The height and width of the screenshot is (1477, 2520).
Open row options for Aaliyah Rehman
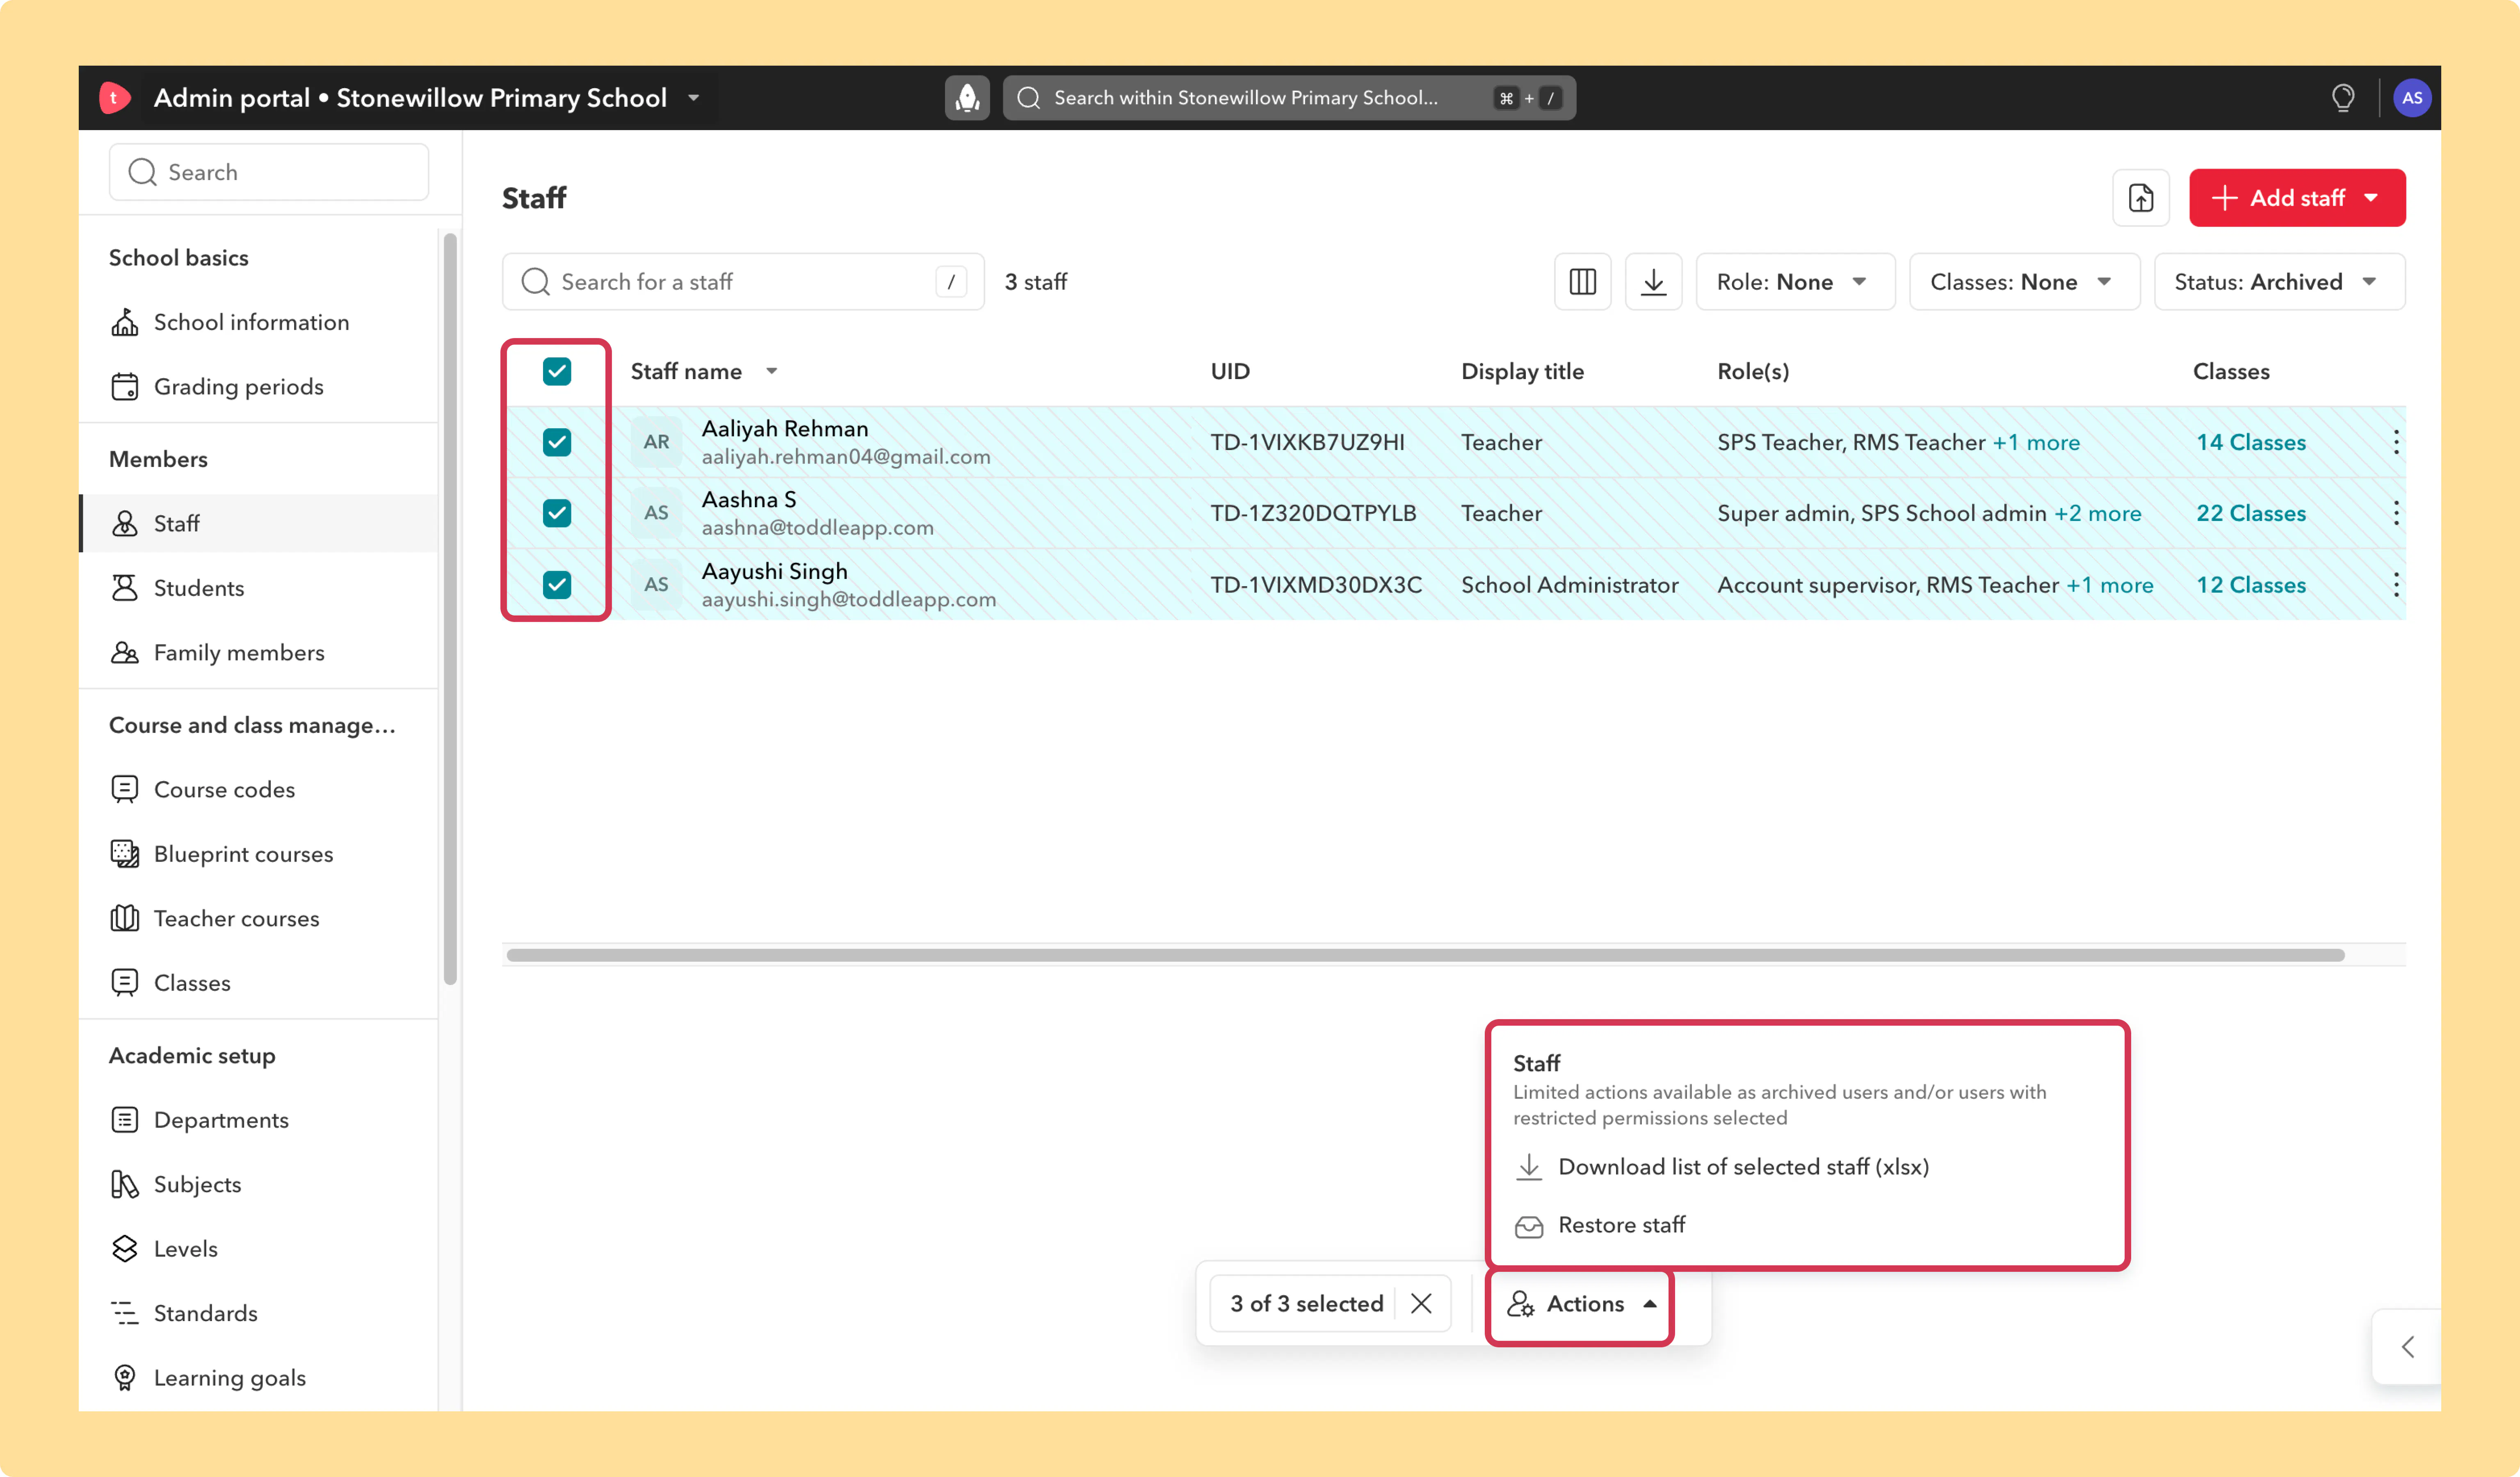tap(2396, 442)
